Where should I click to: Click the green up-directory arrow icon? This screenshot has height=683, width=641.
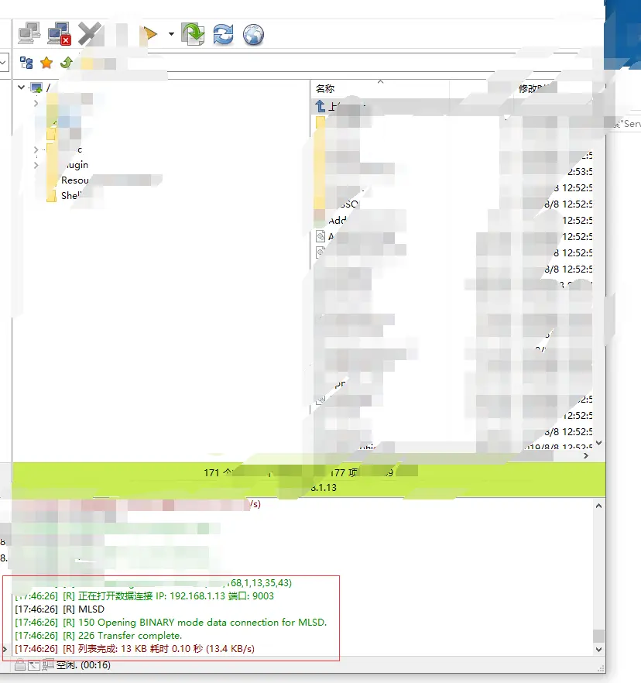[x=67, y=63]
